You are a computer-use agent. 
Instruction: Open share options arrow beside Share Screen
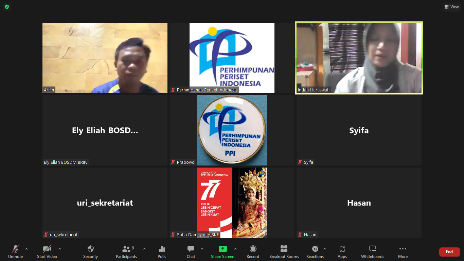(x=235, y=249)
